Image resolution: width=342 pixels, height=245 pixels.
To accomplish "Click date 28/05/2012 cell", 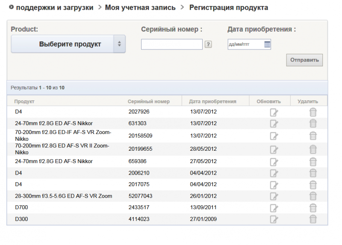I will coord(203,149).
